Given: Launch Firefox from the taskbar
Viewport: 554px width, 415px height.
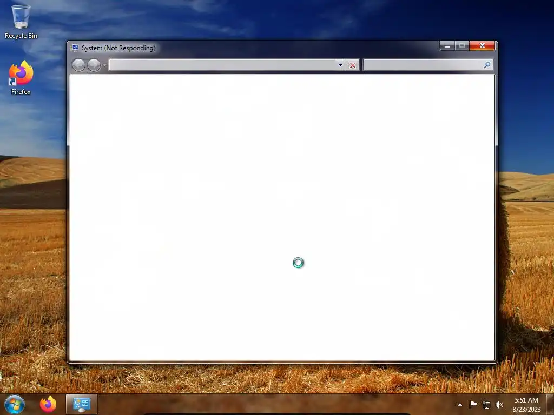Looking at the screenshot, I should [48, 404].
